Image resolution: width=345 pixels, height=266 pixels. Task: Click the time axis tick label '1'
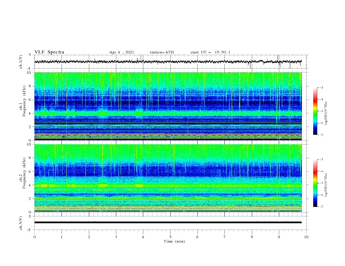click(x=61, y=237)
